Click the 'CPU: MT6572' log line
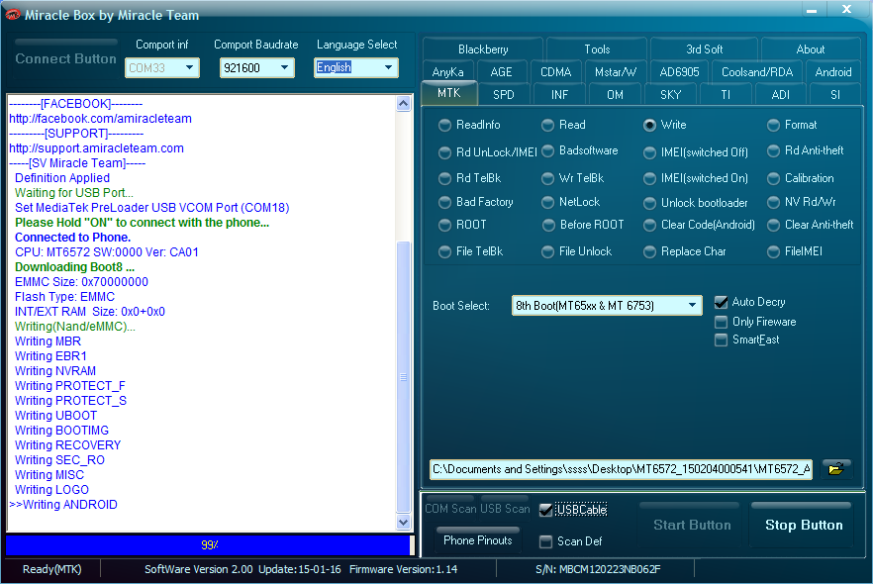Viewport: 873px width, 584px height. click(106, 252)
